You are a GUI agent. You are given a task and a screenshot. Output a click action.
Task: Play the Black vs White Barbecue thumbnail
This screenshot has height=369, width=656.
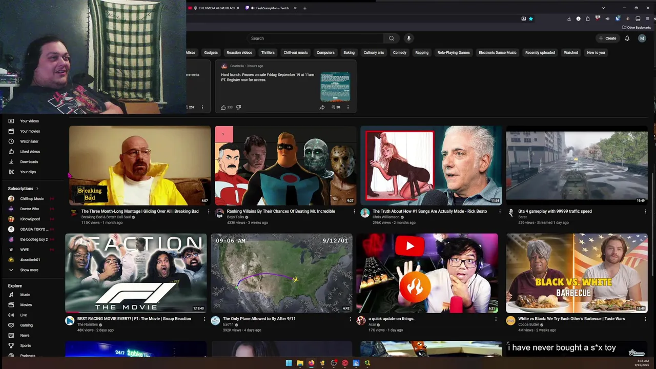click(577, 273)
